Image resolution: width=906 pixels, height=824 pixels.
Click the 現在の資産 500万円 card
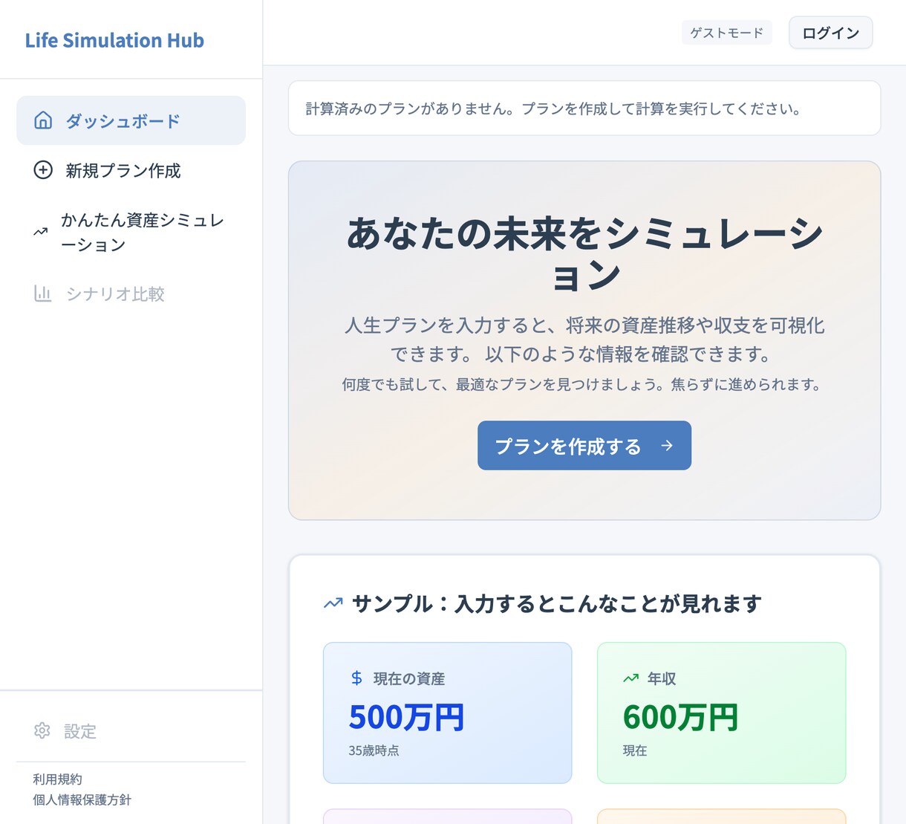[448, 713]
